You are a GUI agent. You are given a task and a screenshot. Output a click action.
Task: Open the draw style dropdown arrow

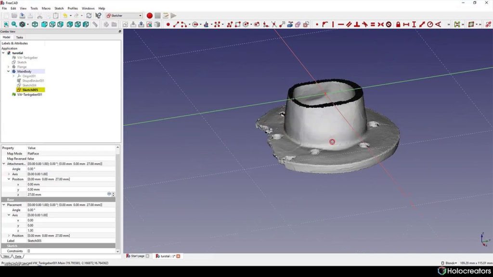[x=27, y=25]
